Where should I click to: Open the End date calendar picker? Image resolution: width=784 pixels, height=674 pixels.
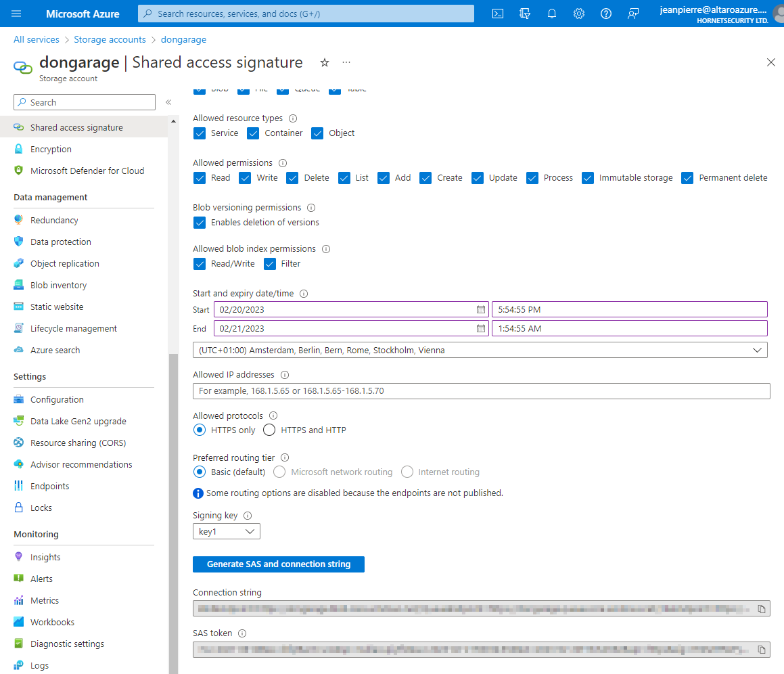coord(480,329)
